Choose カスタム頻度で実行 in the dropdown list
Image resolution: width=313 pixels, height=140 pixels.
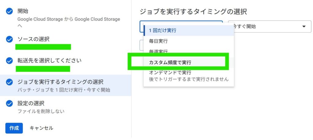point(170,62)
